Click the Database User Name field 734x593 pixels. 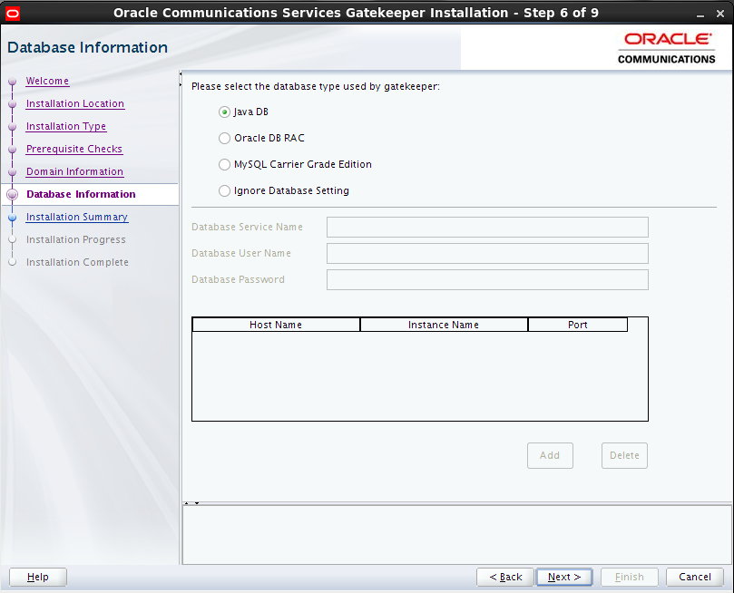pyautogui.click(x=487, y=254)
